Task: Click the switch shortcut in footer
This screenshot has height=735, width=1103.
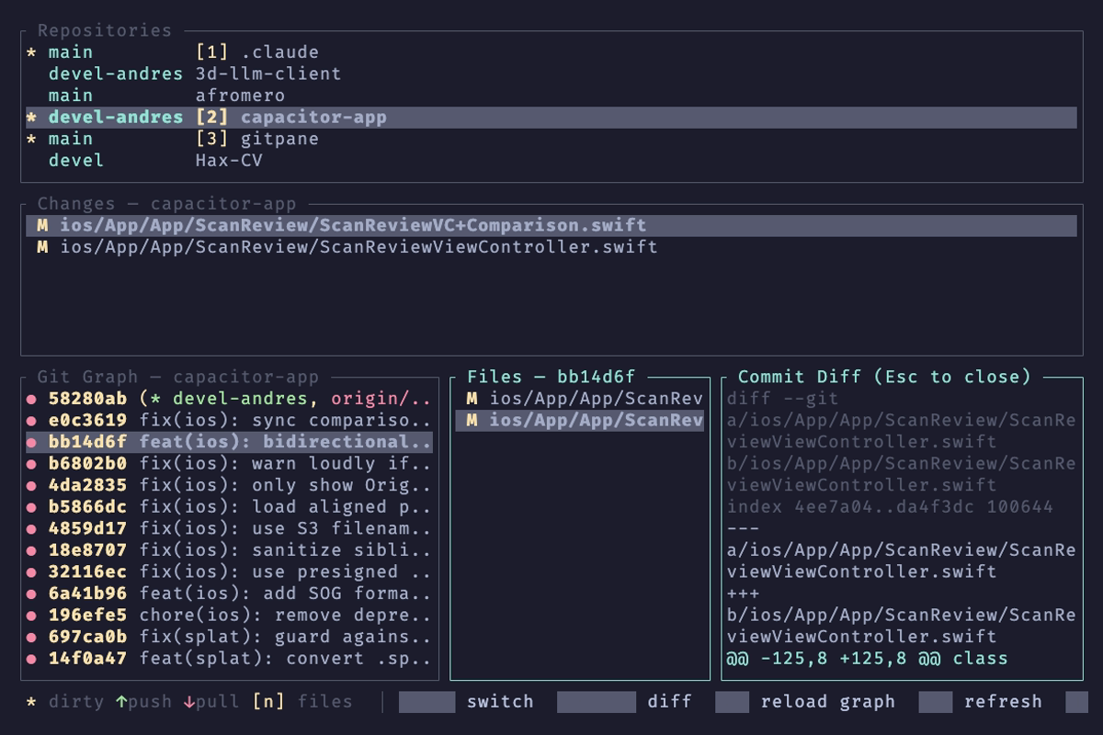Action: point(499,702)
